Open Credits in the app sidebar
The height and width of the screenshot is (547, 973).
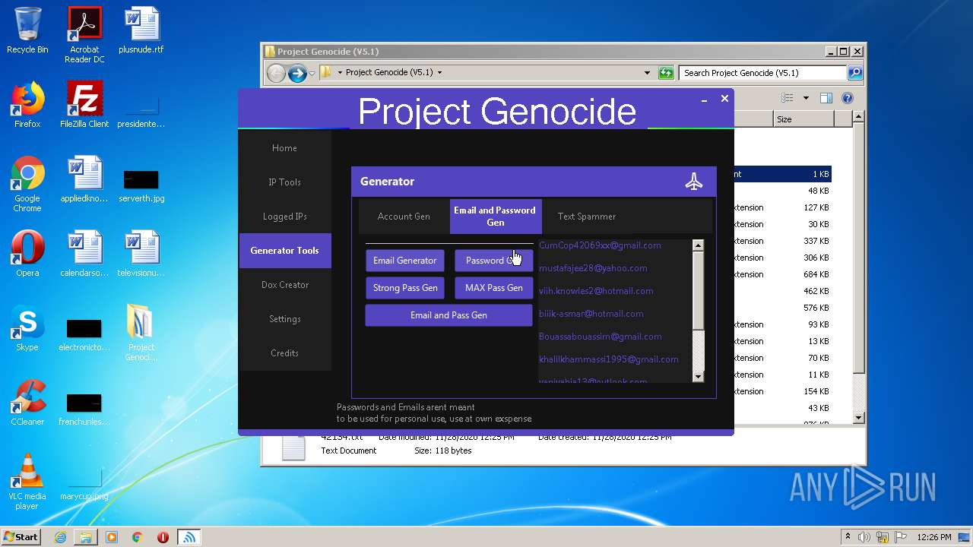[284, 353]
